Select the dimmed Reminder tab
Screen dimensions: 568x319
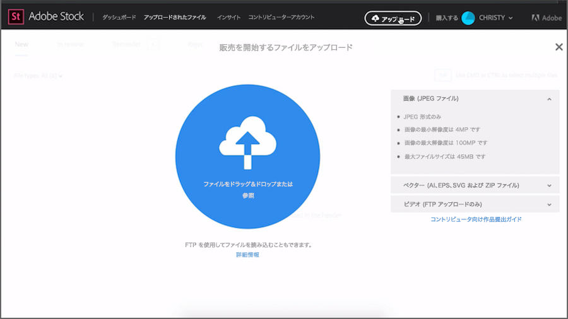(x=126, y=44)
